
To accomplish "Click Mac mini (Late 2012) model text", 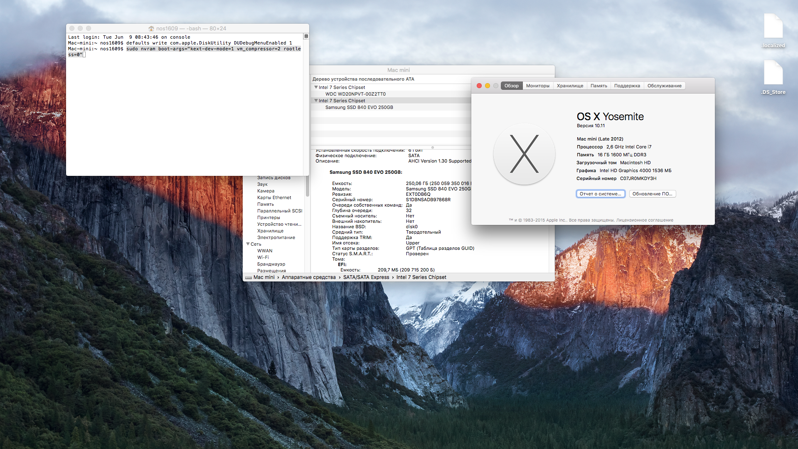I will tap(600, 139).
